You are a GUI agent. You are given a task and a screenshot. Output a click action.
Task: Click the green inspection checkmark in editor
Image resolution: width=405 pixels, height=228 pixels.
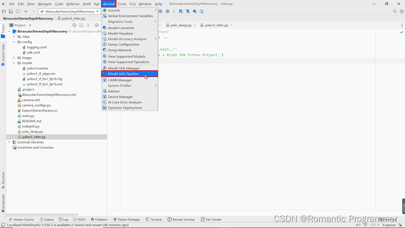pyautogui.click(x=402, y=32)
